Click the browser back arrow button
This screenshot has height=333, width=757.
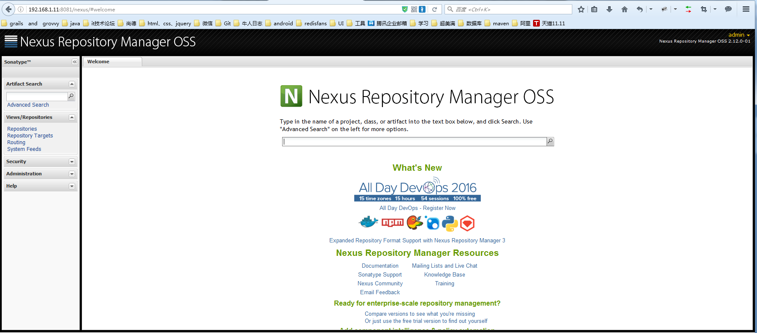click(x=8, y=9)
